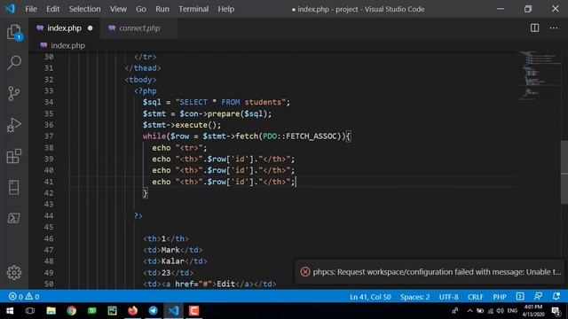
Task: Change language mode via PHP
Action: click(499, 297)
